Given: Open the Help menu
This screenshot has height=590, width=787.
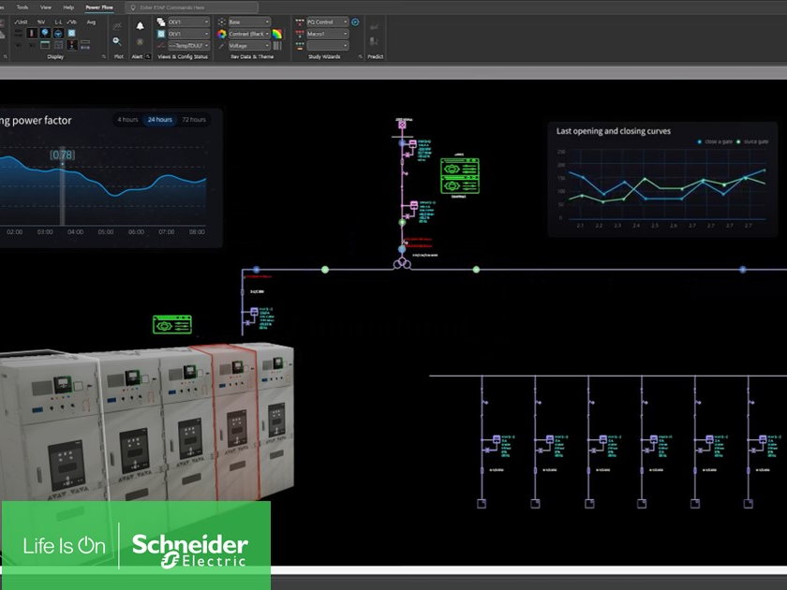Looking at the screenshot, I should coord(68,7).
